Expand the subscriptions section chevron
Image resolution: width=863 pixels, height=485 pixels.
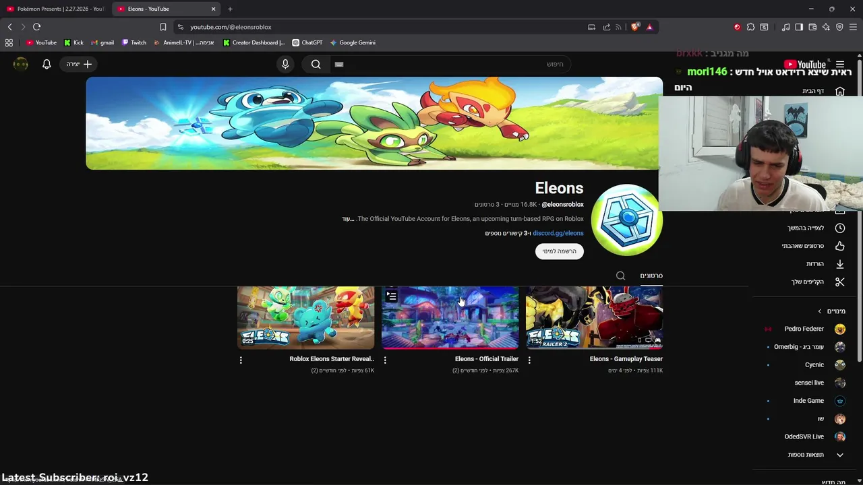(x=820, y=311)
